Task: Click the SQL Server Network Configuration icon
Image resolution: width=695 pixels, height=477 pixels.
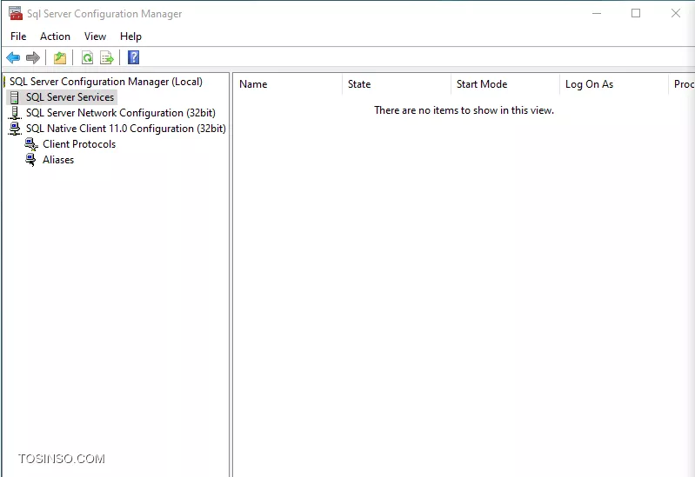Action: coord(15,113)
